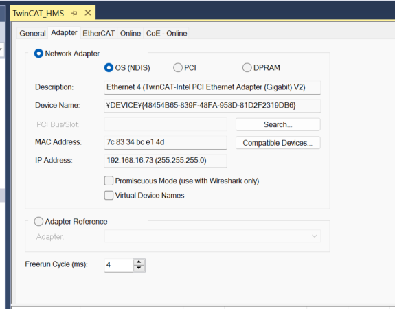395x309 pixels.
Task: Select the DPRAM radio button
Action: [x=247, y=67]
